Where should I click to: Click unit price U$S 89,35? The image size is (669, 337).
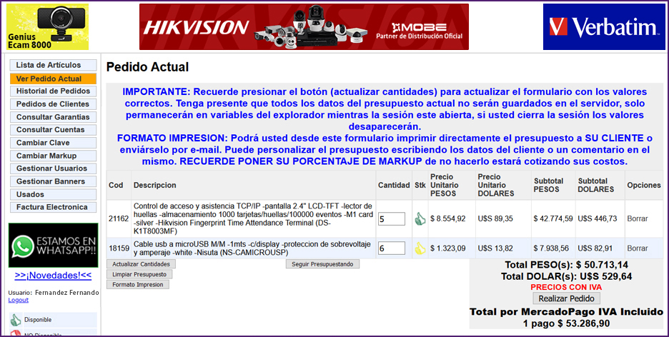[495, 219]
